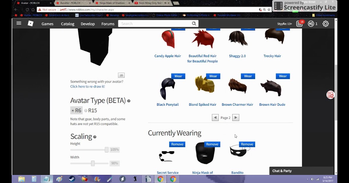This screenshot has height=183, width=349.
Task: Open the hamburger navigation menu
Action: (19, 24)
